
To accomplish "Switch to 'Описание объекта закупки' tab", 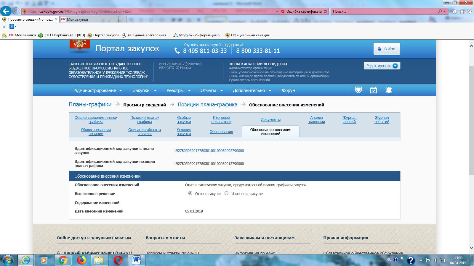I will [x=145, y=132].
